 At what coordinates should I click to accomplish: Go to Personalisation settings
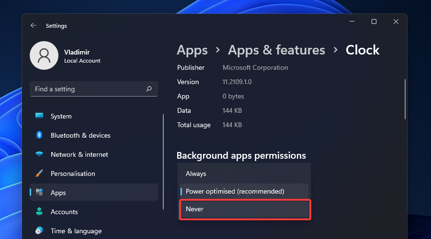(94, 174)
